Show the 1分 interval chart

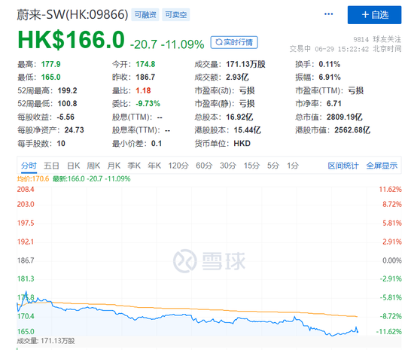tap(293, 166)
